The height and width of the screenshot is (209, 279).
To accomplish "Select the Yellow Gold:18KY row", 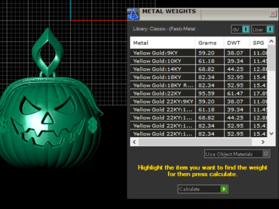I will (199, 77).
